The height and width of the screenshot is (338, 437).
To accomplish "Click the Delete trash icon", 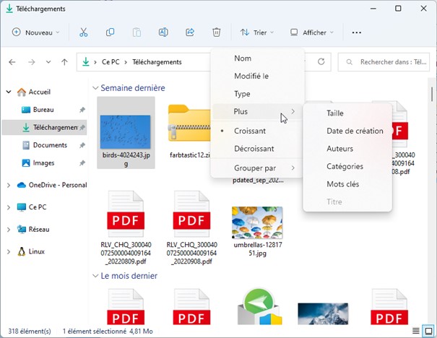I will (217, 32).
